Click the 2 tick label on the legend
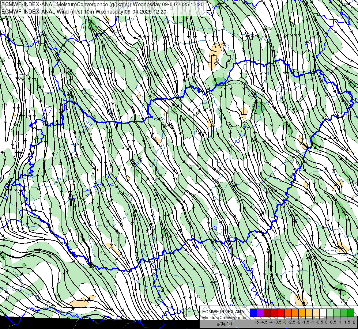 (x=354, y=322)
